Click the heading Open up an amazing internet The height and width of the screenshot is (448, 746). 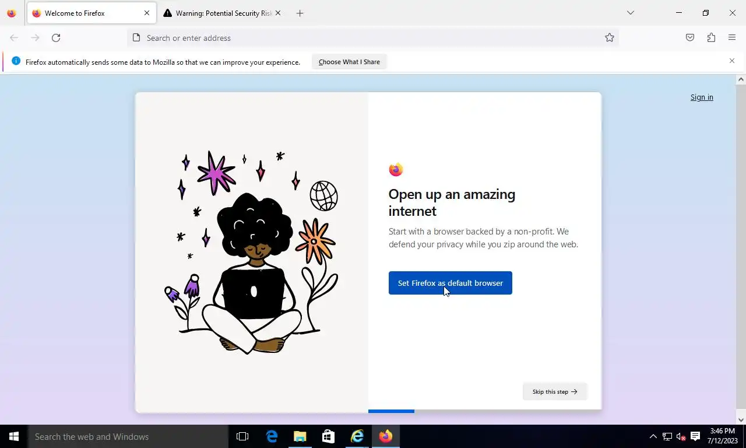click(x=452, y=202)
